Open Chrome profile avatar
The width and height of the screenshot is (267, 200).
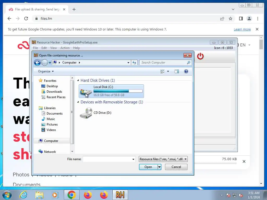(249, 18)
